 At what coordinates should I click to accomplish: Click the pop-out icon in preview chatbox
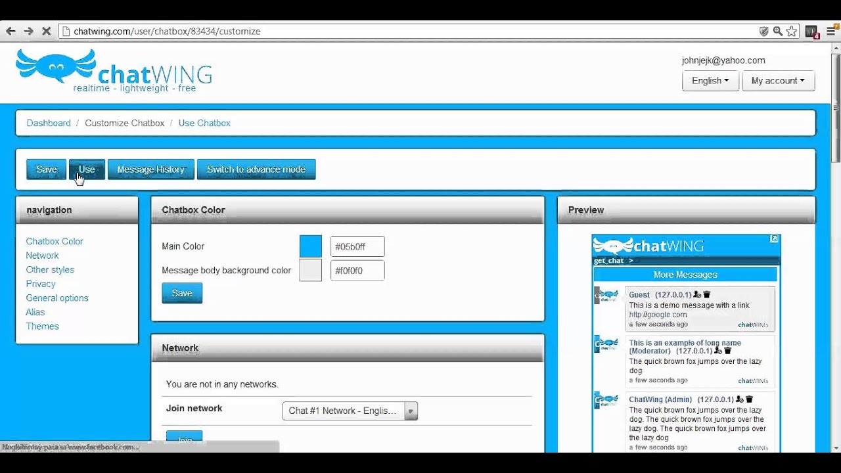775,239
